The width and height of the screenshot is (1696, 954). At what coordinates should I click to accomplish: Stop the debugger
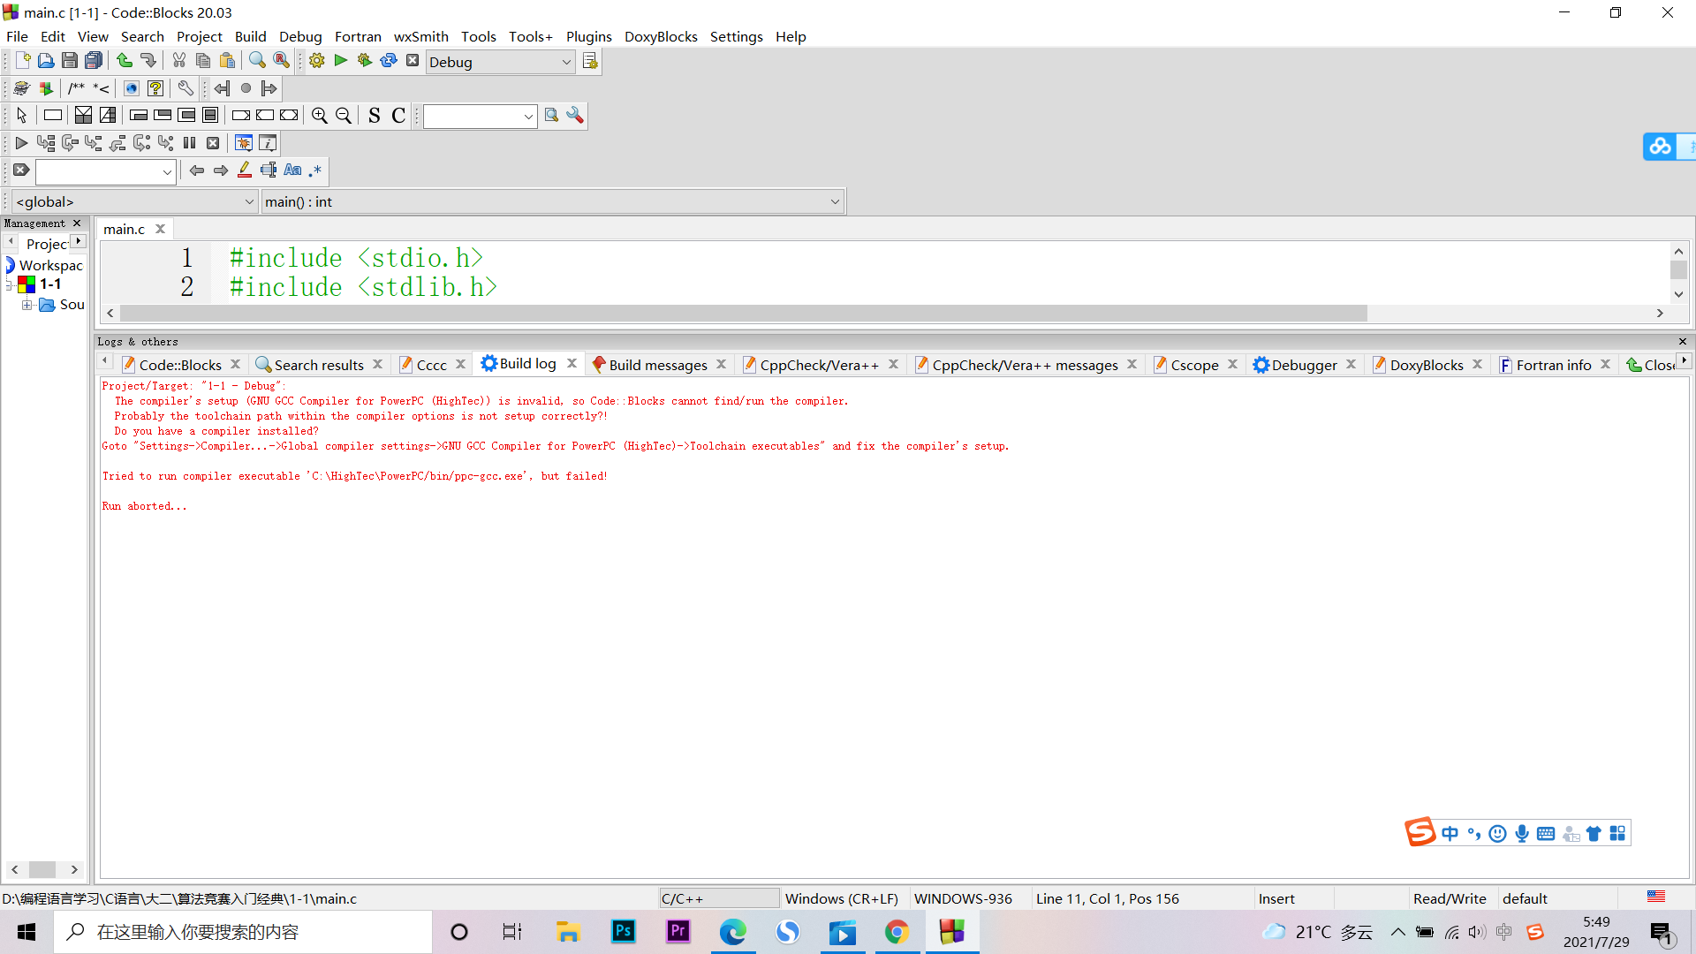point(213,143)
